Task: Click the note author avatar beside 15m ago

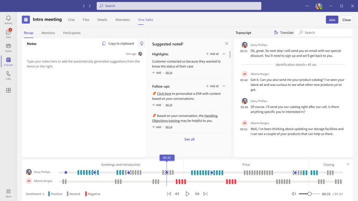Action: [x=140, y=54]
